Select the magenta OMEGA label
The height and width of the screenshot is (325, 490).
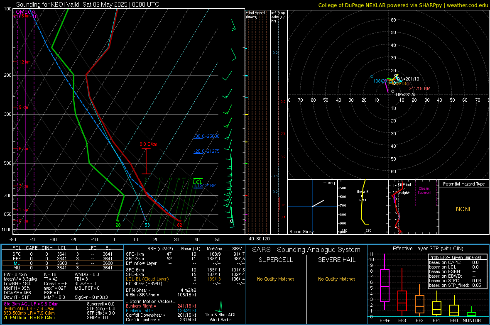click(x=26, y=12)
